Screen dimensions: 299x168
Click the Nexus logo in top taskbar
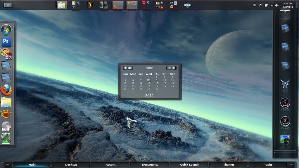[x=188, y=5]
